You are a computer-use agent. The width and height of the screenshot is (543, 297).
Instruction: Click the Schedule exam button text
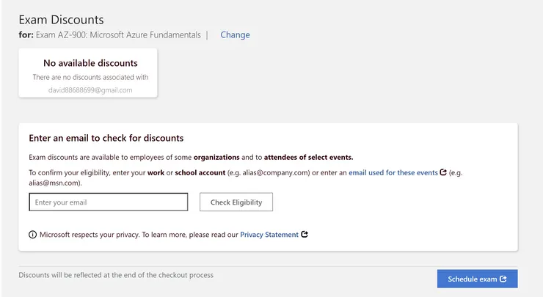tap(473, 279)
